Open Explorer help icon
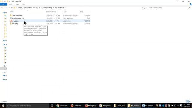This screenshot has height=108, width=192. pyautogui.click(x=191, y=4)
